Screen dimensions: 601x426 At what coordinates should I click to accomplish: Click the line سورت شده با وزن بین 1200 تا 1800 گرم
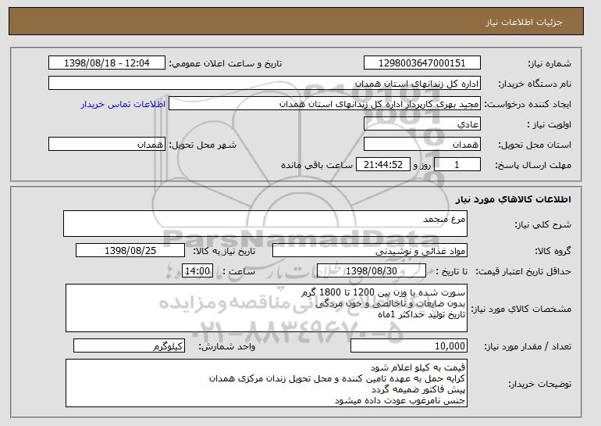(383, 293)
